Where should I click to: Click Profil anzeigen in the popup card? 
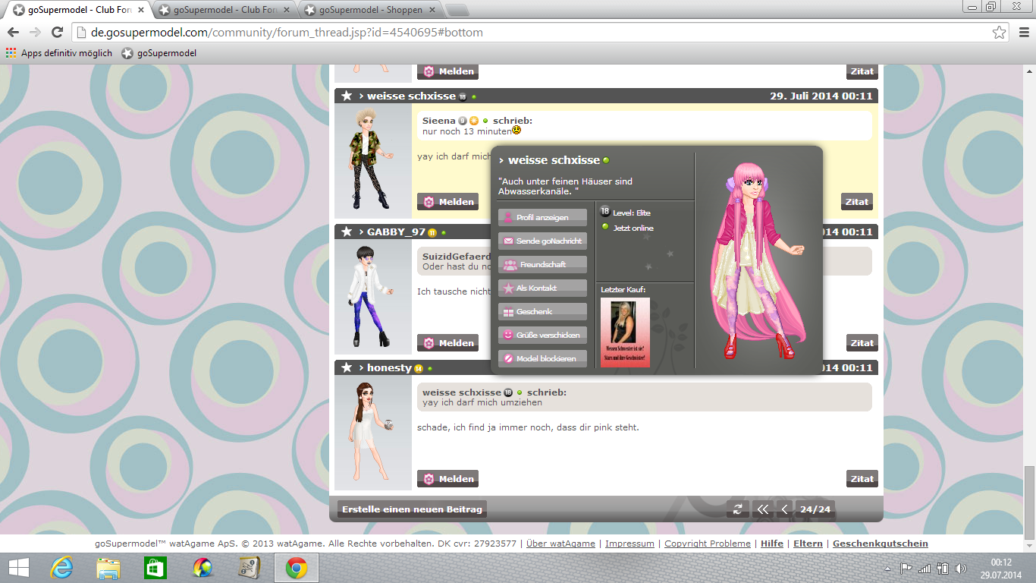[x=542, y=218]
